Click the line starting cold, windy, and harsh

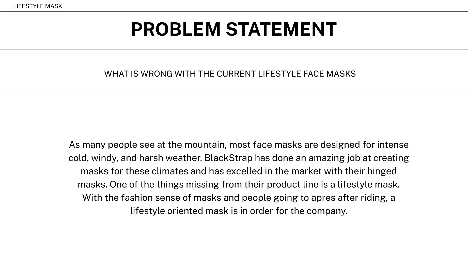239,158
